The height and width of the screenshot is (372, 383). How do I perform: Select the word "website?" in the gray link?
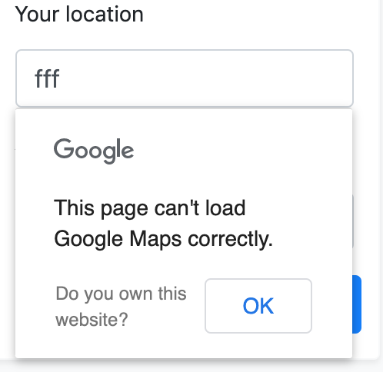(x=92, y=320)
